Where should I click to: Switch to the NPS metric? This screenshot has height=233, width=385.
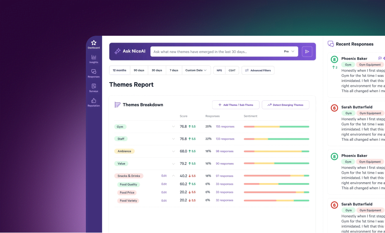pyautogui.click(x=219, y=70)
